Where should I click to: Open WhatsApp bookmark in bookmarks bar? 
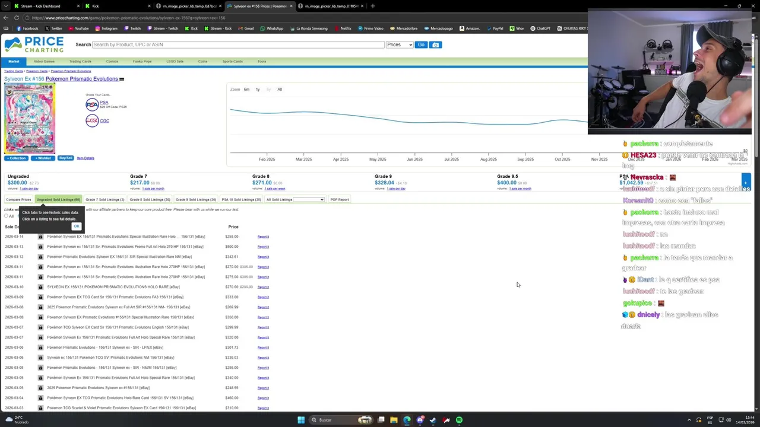point(272,28)
